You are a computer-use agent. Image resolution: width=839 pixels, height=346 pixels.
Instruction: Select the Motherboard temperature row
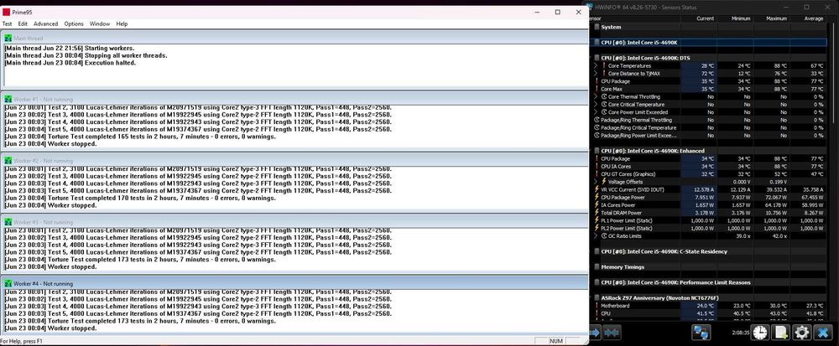coord(708,306)
